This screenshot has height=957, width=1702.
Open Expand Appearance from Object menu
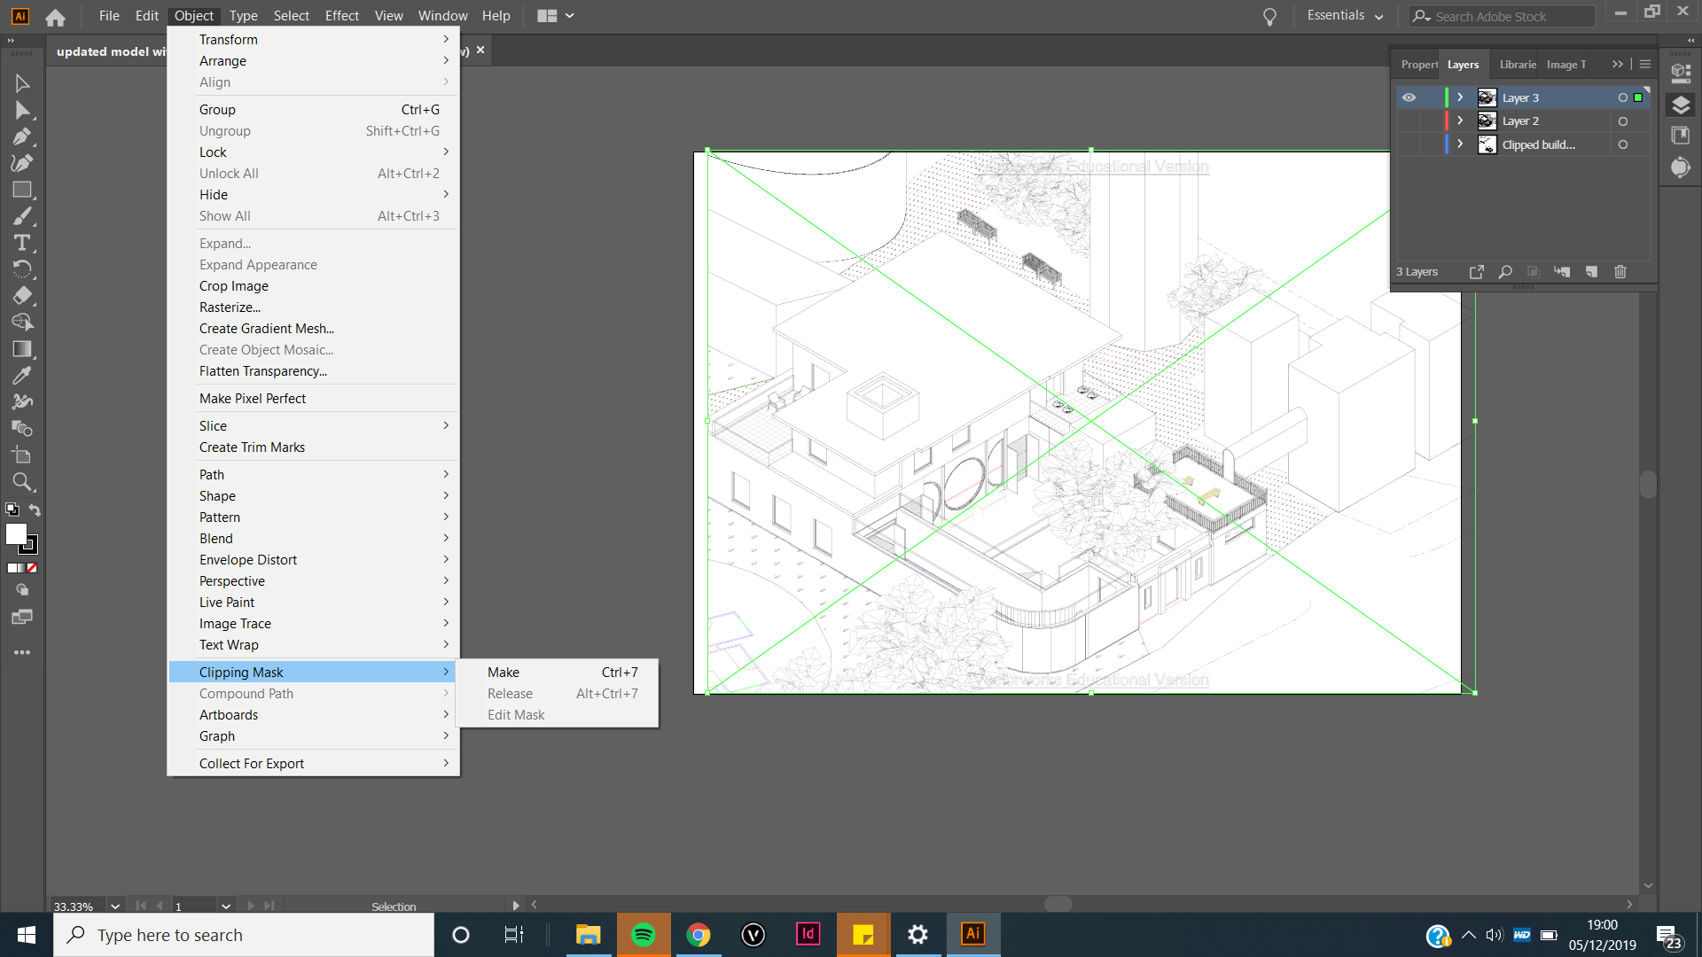pyautogui.click(x=257, y=264)
